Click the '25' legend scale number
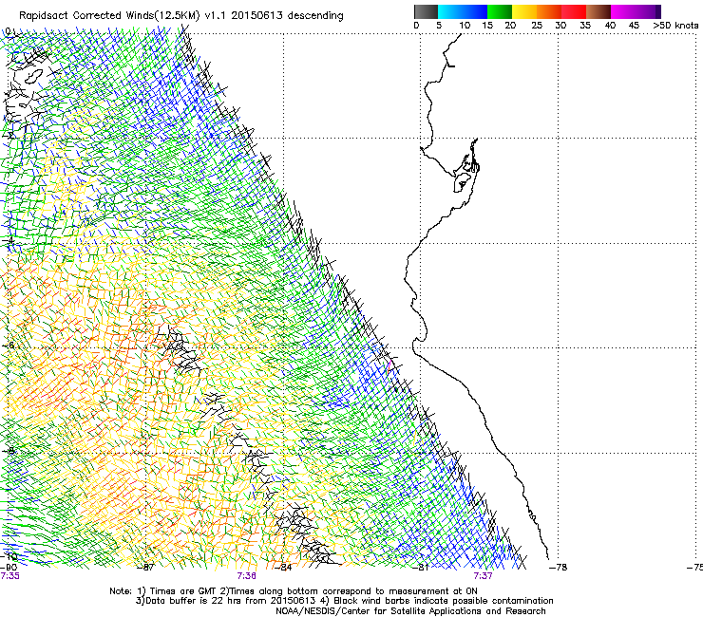This screenshot has width=703, height=617. point(537,26)
